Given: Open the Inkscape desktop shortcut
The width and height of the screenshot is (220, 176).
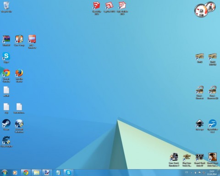Looking at the screenshot, I should click(x=200, y=125).
